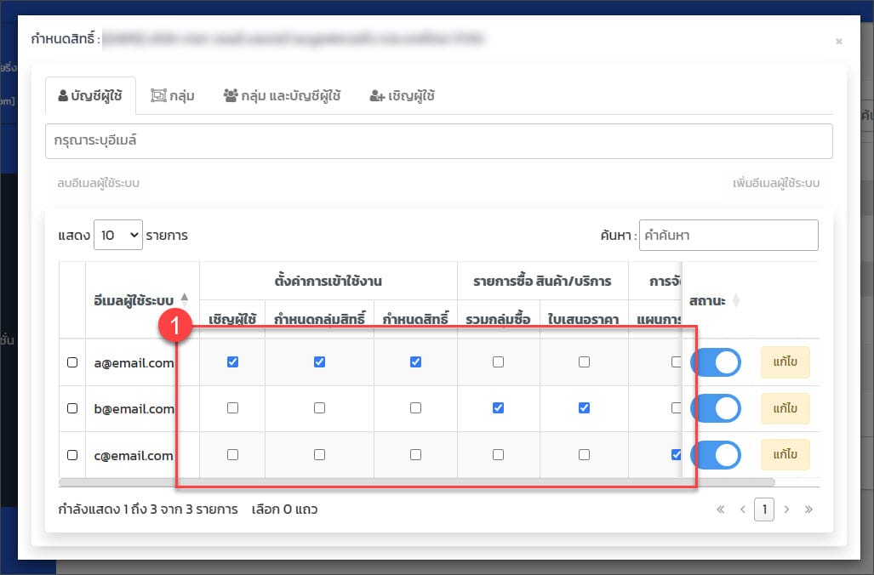The width and height of the screenshot is (874, 575).
Task: Toggle status switch for c@email.com
Action: 716,455
